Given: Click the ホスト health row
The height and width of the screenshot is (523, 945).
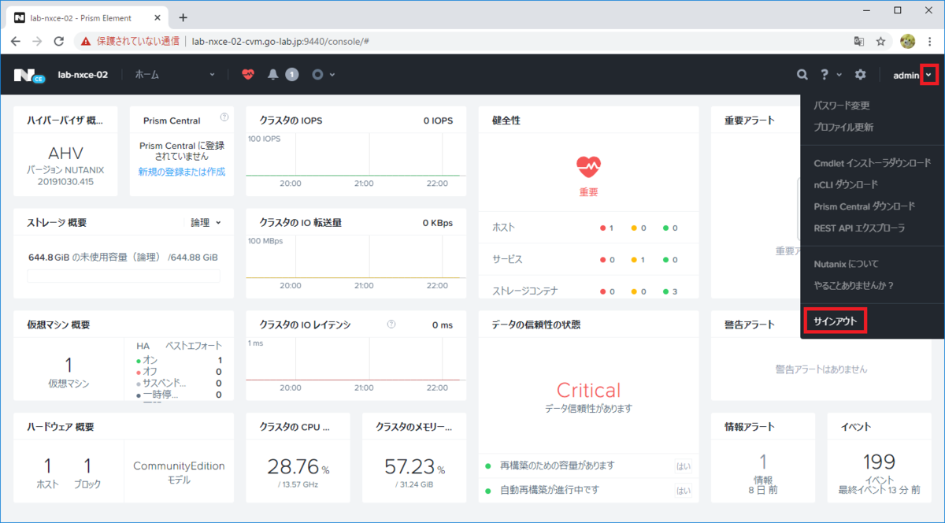Looking at the screenshot, I should coord(588,228).
